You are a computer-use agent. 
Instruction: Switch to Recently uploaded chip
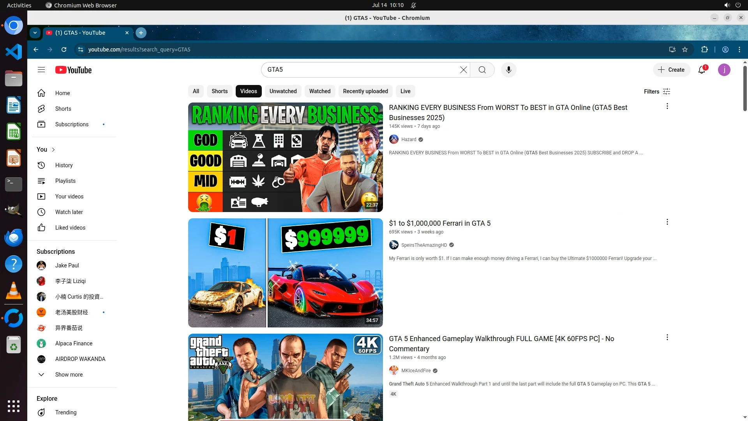point(365,91)
